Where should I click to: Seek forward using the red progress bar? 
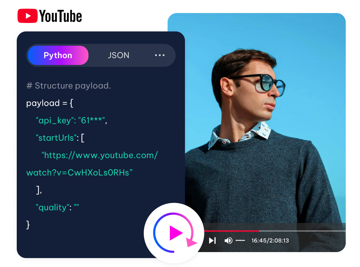(x=233, y=231)
